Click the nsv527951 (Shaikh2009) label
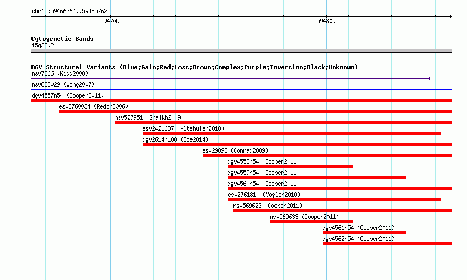The height and width of the screenshot is (280, 467). pyautogui.click(x=149, y=117)
